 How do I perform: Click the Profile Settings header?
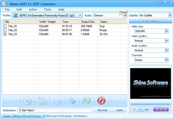150,21
